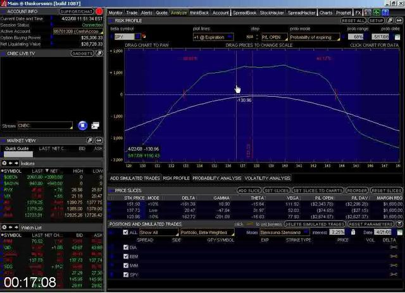Image resolution: width=405 pixels, height=293 pixels.
Task: Click the menu icon in the Market View header
Action: [x=99, y=140]
